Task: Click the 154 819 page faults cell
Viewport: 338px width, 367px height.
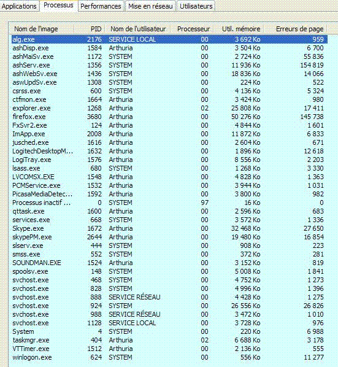Action: [312, 65]
